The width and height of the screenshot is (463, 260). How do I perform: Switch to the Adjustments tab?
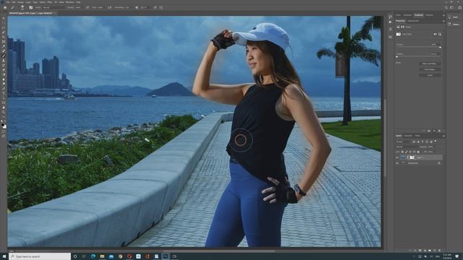click(413, 21)
